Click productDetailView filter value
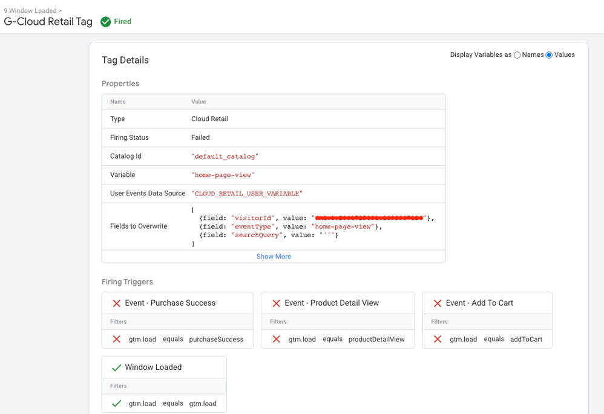604x414 pixels. pyautogui.click(x=376, y=340)
